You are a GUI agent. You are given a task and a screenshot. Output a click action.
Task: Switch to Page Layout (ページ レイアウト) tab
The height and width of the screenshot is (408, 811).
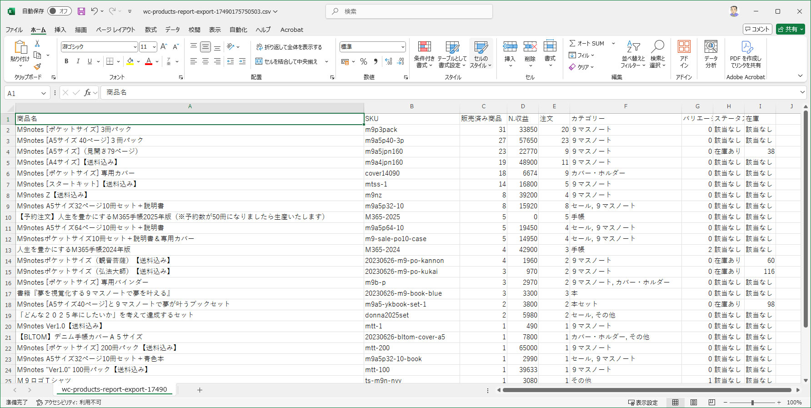[x=115, y=30]
